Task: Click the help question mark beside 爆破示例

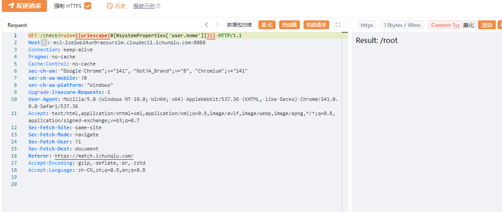Action: (x=158, y=6)
